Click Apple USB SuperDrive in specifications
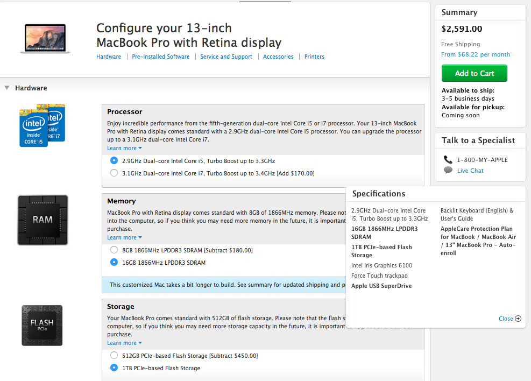531x381 pixels. tap(381, 286)
